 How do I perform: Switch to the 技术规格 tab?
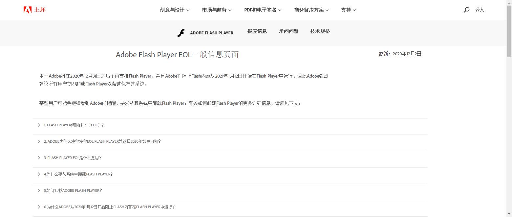point(320,31)
